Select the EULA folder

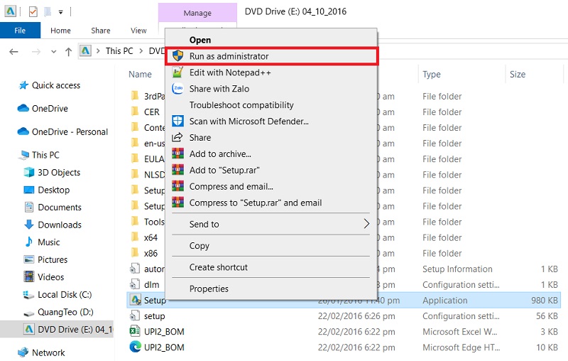[x=154, y=159]
